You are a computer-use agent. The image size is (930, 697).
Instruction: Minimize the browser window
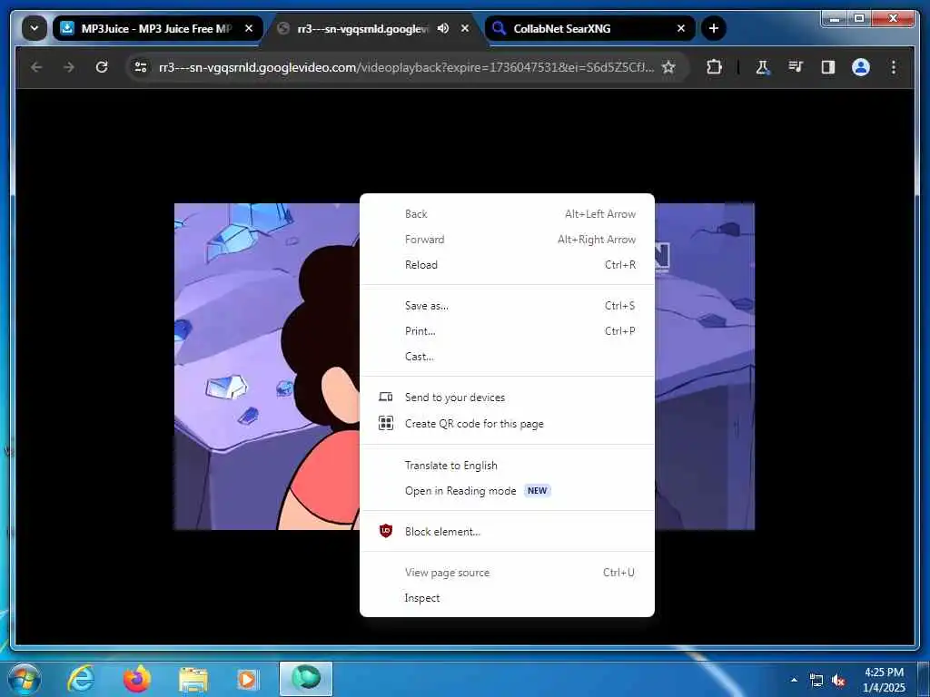(835, 19)
